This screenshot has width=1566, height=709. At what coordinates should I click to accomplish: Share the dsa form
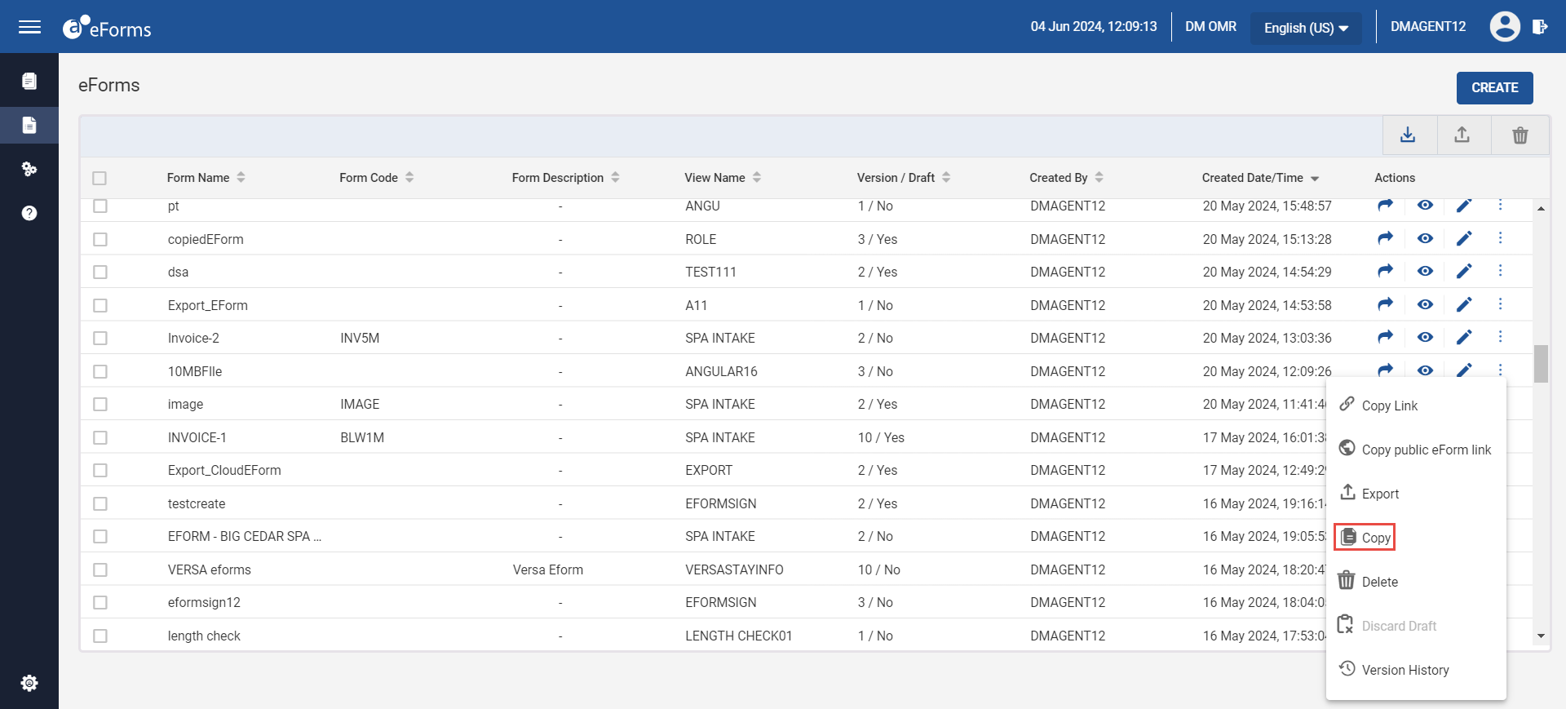[x=1385, y=271]
